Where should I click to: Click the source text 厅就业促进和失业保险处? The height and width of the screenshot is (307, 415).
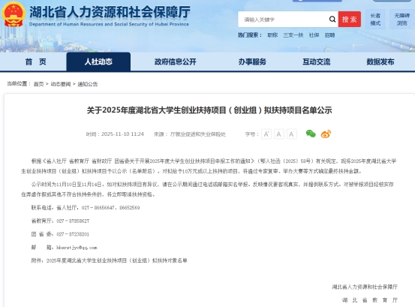(x=198, y=134)
